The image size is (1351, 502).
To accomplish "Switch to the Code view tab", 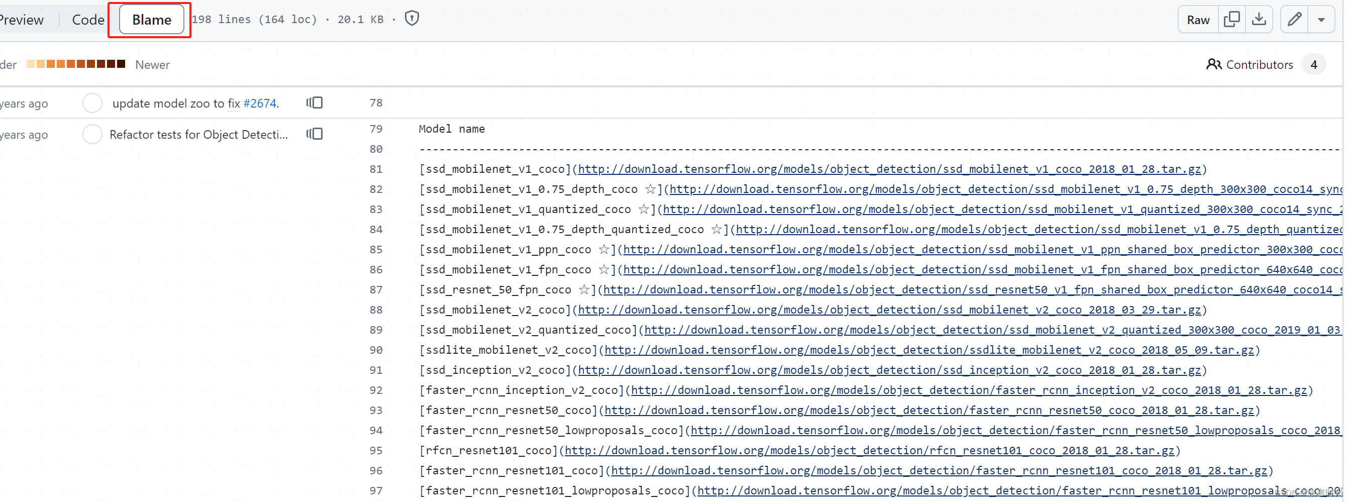I will pos(88,20).
